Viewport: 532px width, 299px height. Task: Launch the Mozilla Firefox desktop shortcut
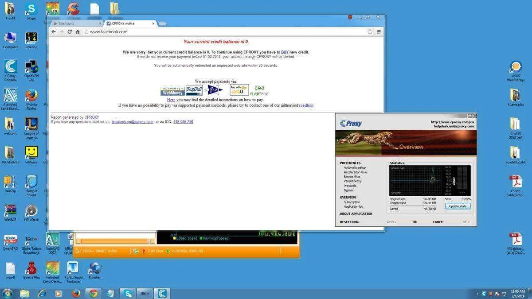coord(31,100)
